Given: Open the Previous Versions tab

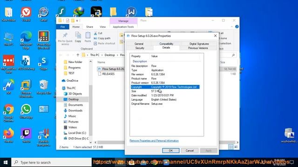Looking at the screenshot, I should pyautogui.click(x=198, y=48).
